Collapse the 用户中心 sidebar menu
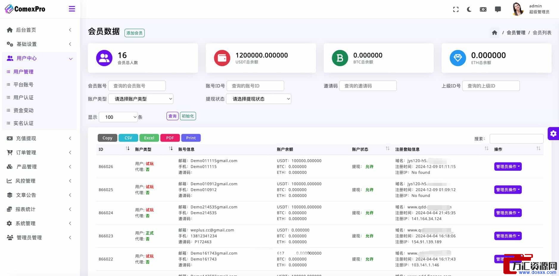559x276 pixels. [39, 58]
